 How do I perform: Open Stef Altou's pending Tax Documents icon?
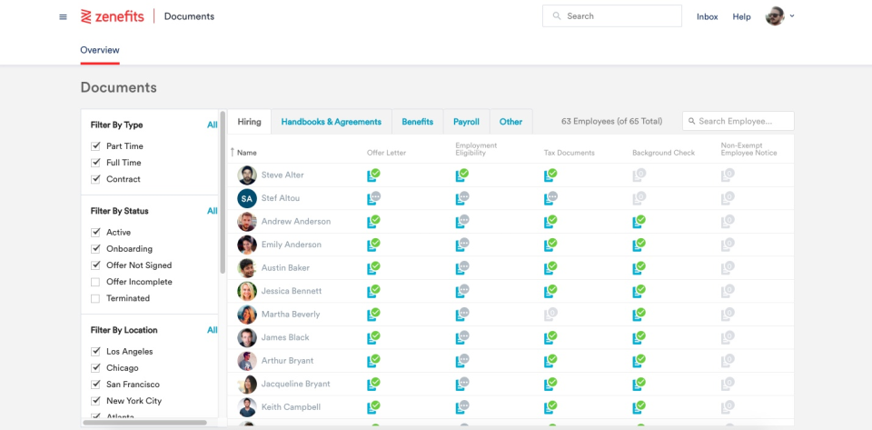(x=550, y=197)
